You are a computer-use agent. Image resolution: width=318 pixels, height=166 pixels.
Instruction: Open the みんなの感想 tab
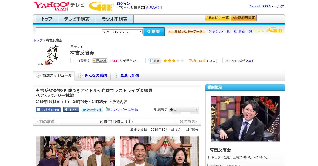coord(96,75)
